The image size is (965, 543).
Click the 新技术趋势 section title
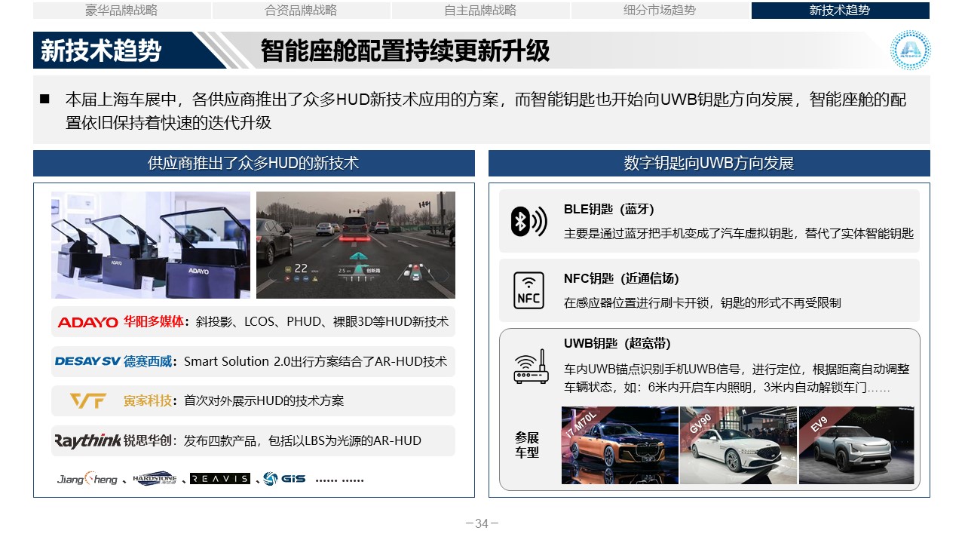101,51
